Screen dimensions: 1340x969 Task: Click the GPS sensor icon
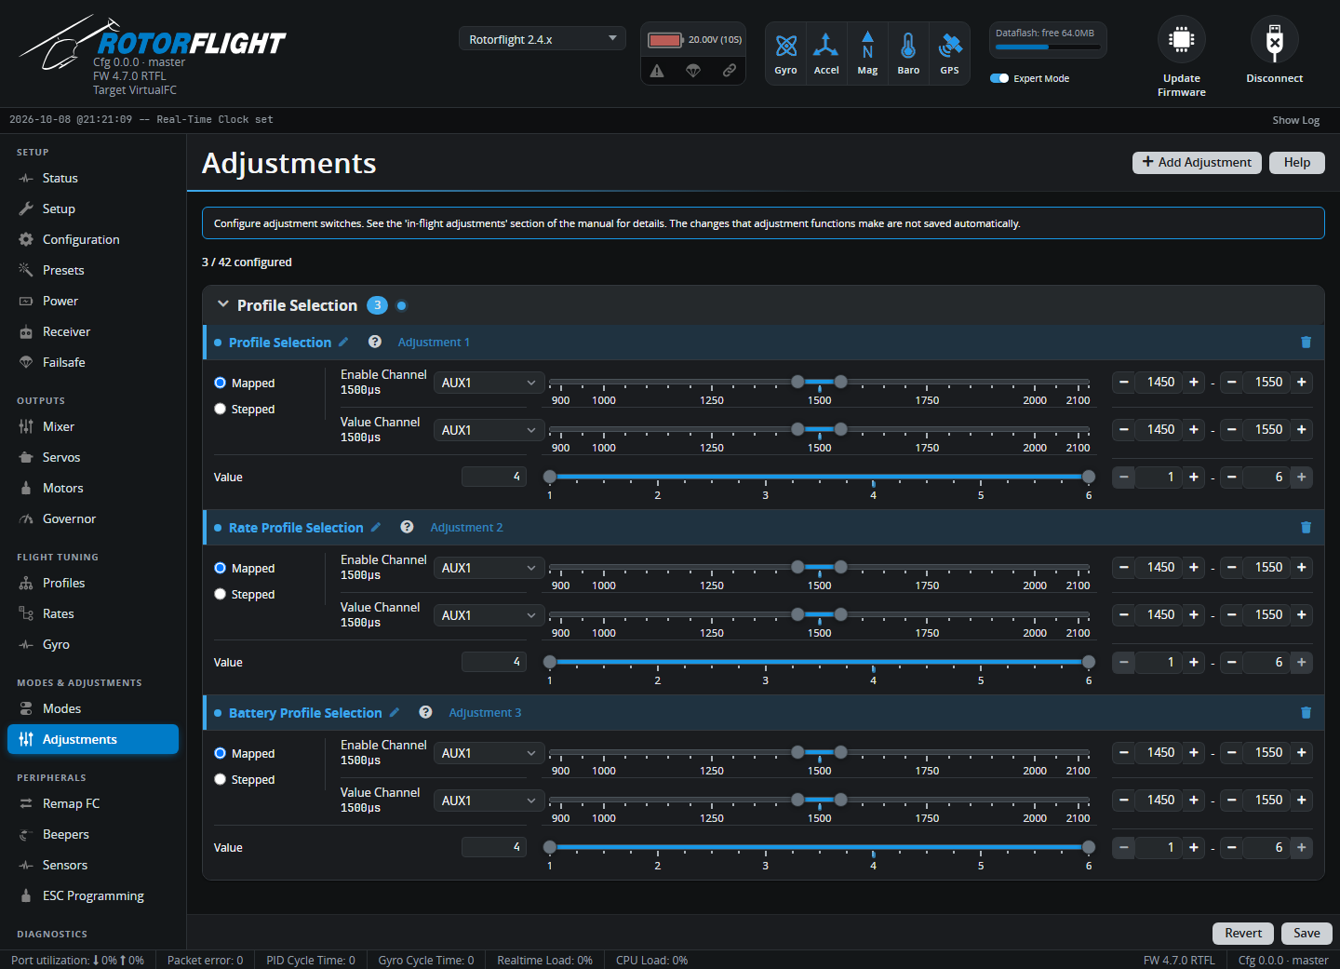click(x=949, y=45)
